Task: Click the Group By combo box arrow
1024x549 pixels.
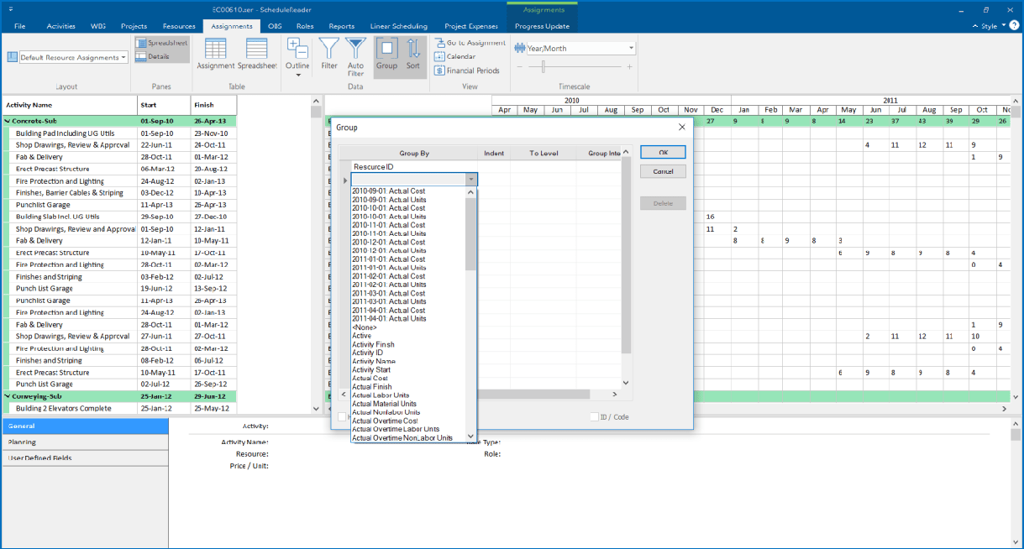Action: click(x=471, y=180)
